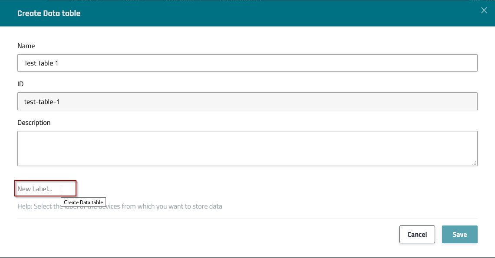Click the empty area left of Cancel
Image resolution: width=495 pixels, height=258 pixels.
(217, 235)
